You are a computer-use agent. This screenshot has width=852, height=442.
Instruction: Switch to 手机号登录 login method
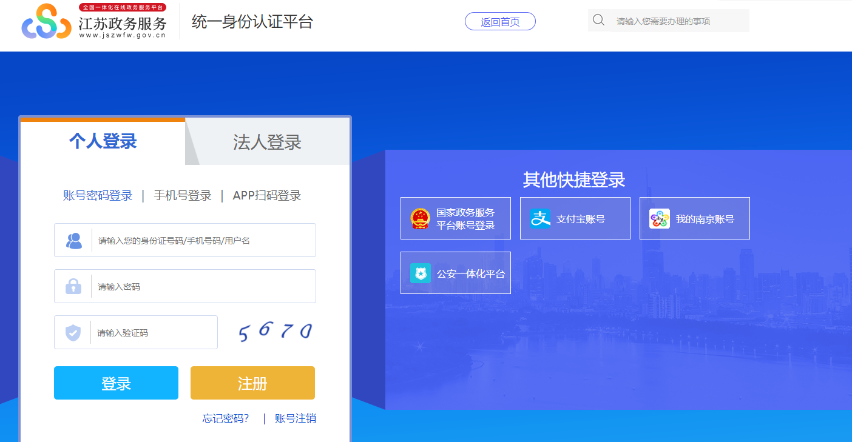[x=182, y=195]
